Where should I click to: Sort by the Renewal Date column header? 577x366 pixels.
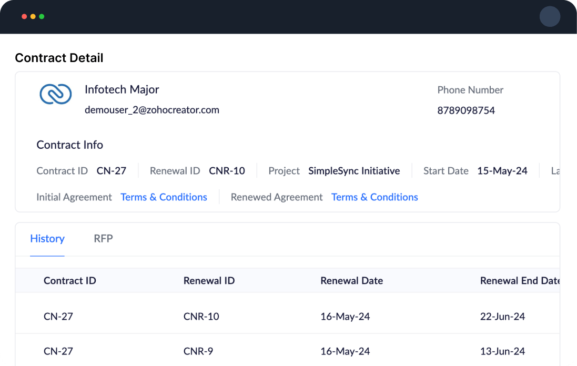tap(351, 280)
